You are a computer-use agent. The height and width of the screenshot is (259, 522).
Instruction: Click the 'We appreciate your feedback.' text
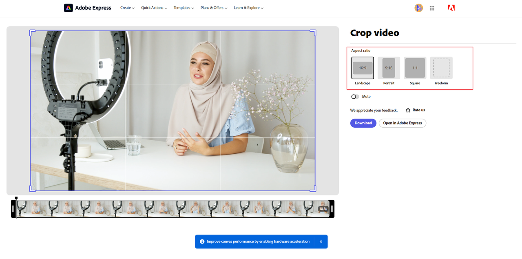pos(374,110)
